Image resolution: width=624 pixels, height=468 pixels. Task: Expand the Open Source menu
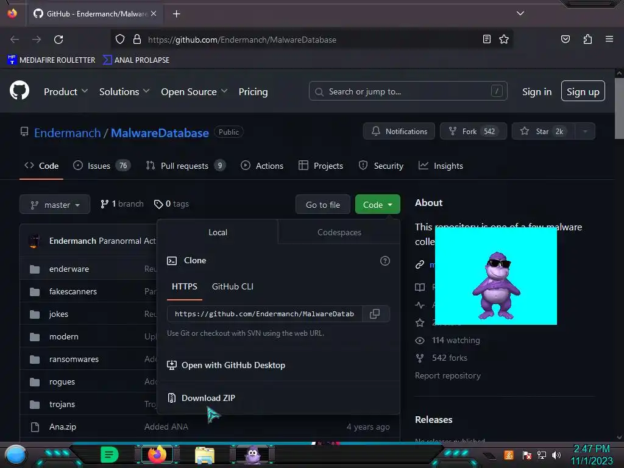194,91
